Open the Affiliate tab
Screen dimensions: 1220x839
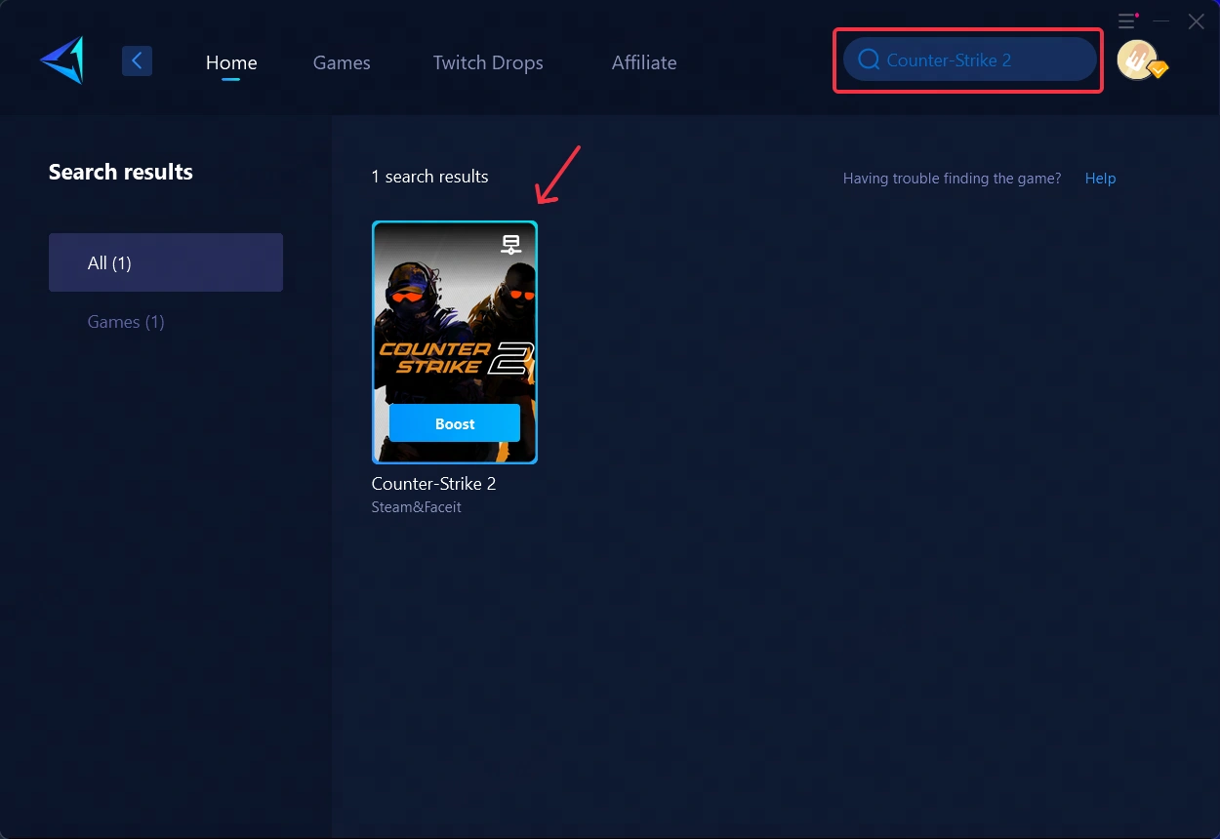click(x=644, y=62)
